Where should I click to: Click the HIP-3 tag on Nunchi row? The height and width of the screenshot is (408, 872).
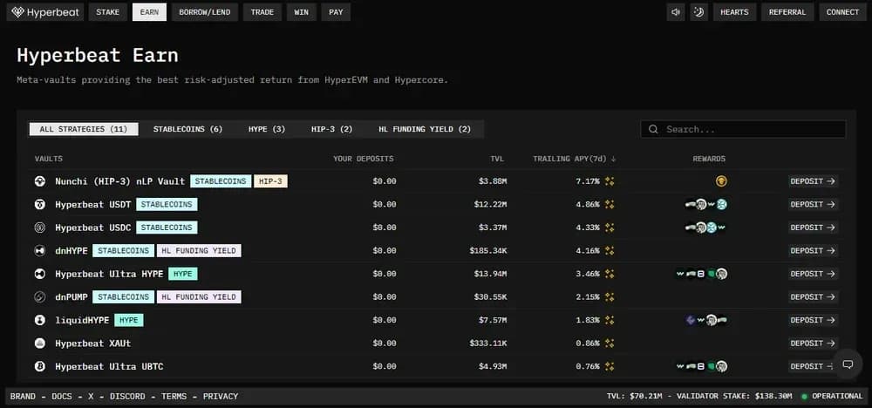coord(271,181)
